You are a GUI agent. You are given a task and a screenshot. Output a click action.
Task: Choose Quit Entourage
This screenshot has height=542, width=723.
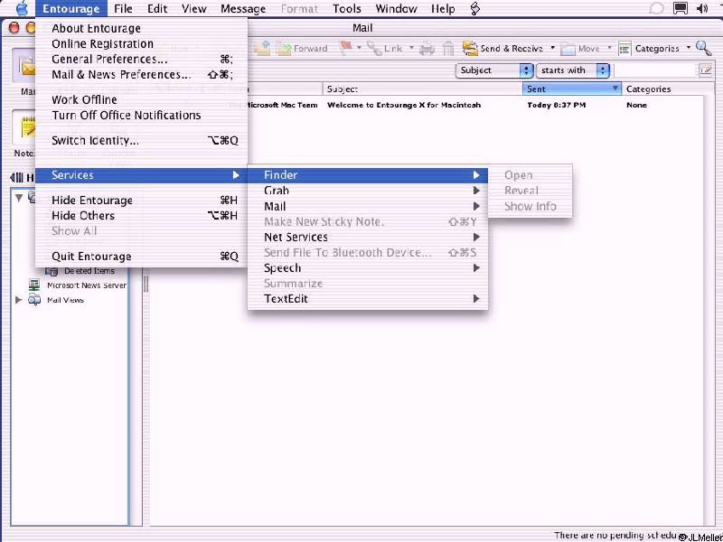tap(142, 257)
